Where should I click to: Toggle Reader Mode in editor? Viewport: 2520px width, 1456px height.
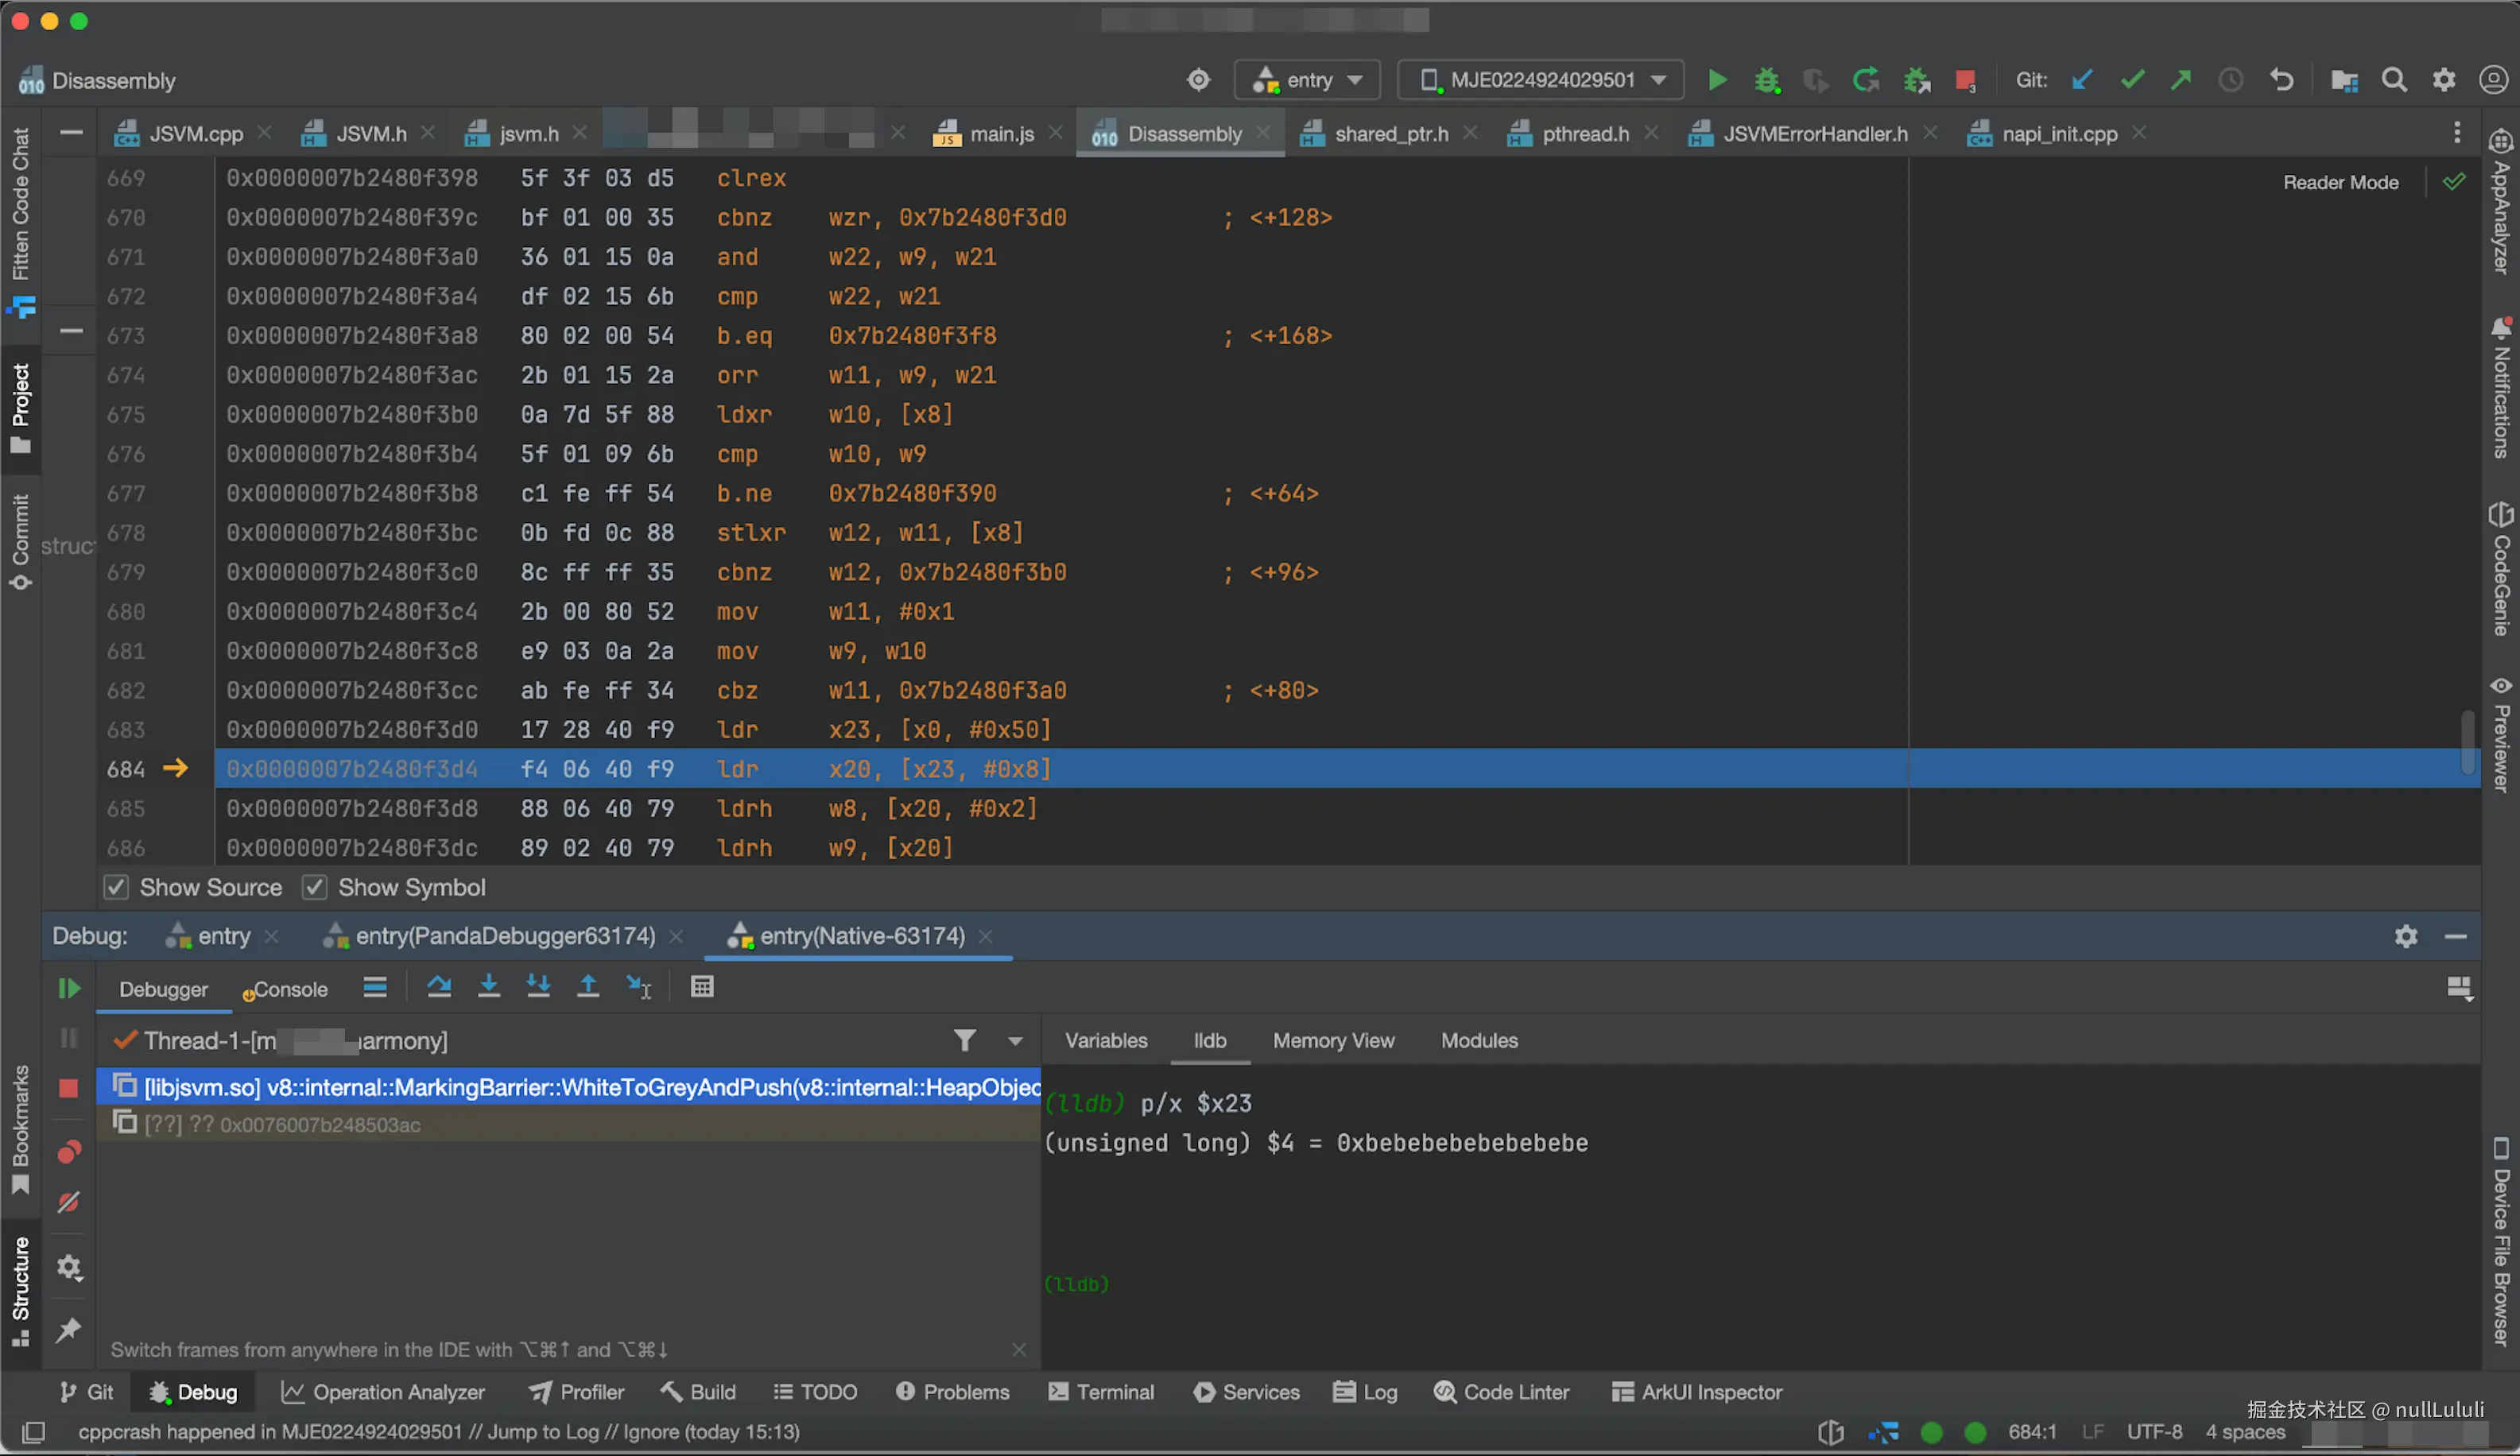[x=2340, y=182]
